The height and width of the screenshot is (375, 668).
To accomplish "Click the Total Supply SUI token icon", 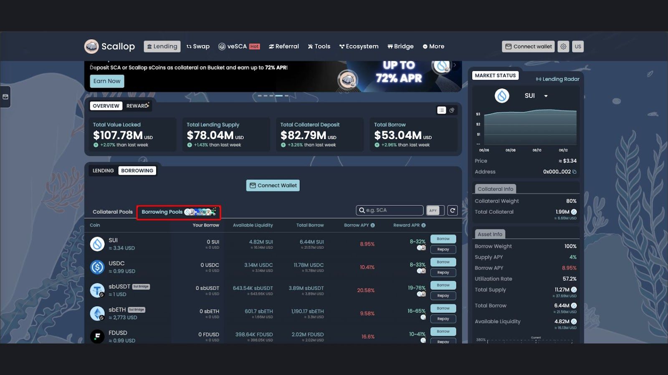I will point(574,290).
